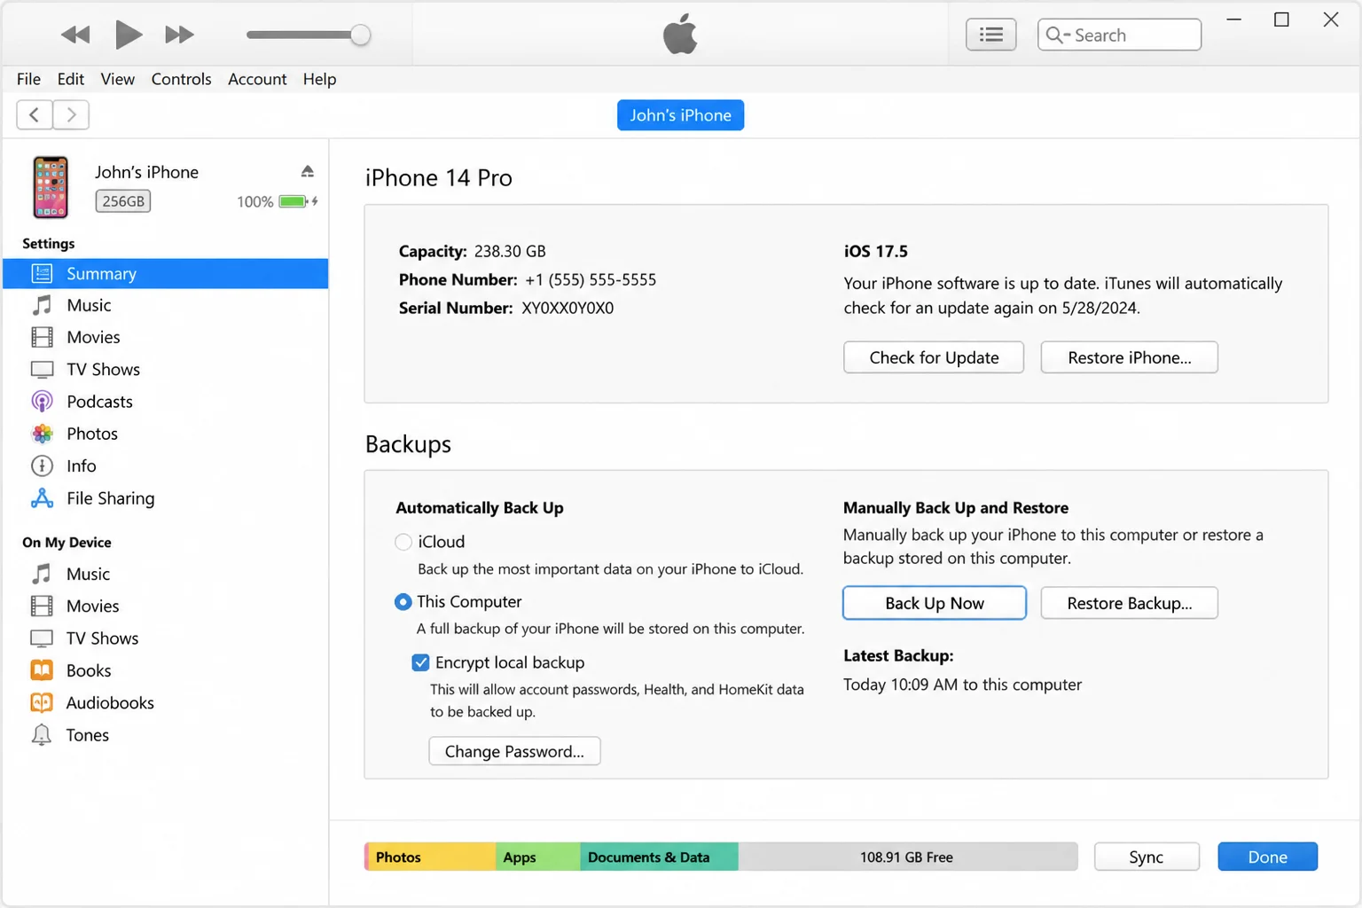Go forward with the right chevron
Screen dimensions: 1362x908
point(71,114)
